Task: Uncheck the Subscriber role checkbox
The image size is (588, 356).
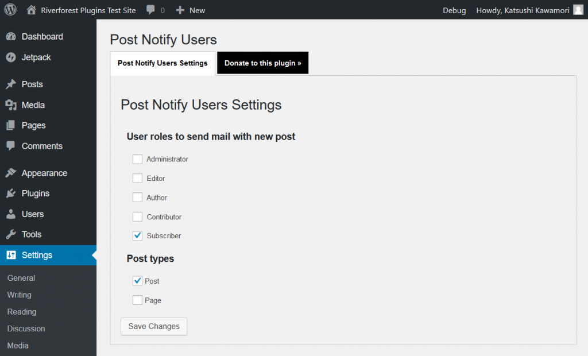Action: click(x=137, y=236)
